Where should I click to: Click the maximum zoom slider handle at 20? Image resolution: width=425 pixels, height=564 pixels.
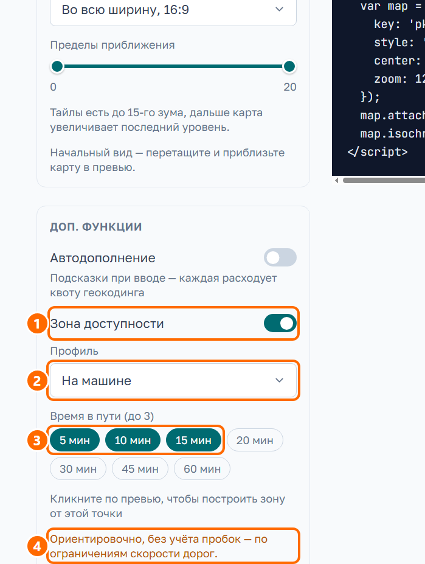tap(289, 66)
